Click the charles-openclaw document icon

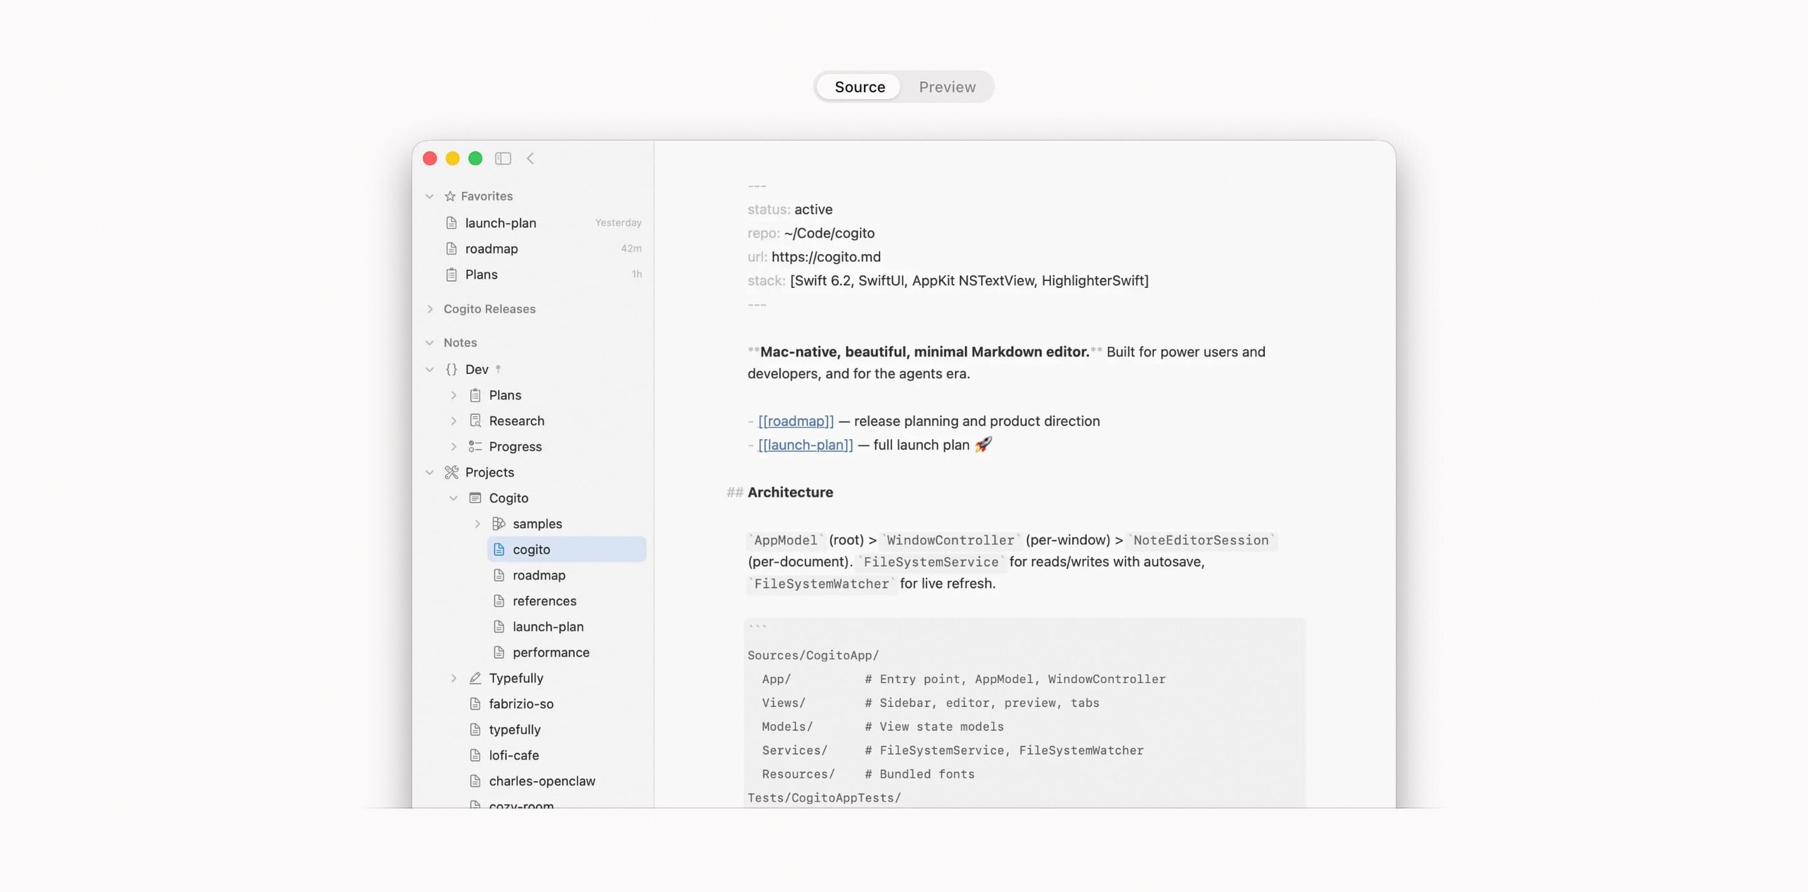475,781
